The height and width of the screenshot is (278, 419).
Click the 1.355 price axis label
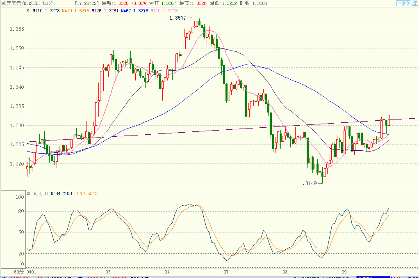[x=17, y=29]
